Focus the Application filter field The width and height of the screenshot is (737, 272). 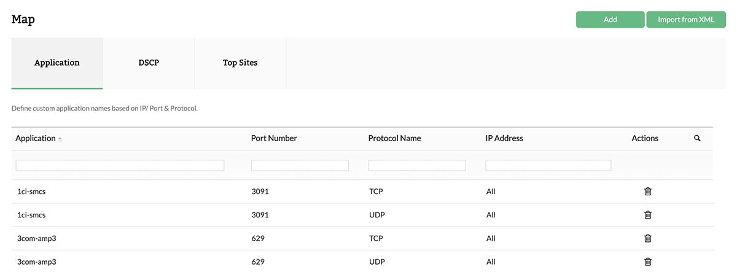tap(120, 165)
